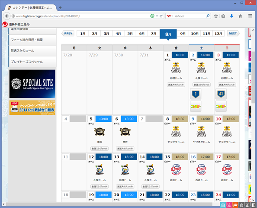Reload the page with refresh icon
Viewport: 257px width, 208px height.
(x=161, y=16)
